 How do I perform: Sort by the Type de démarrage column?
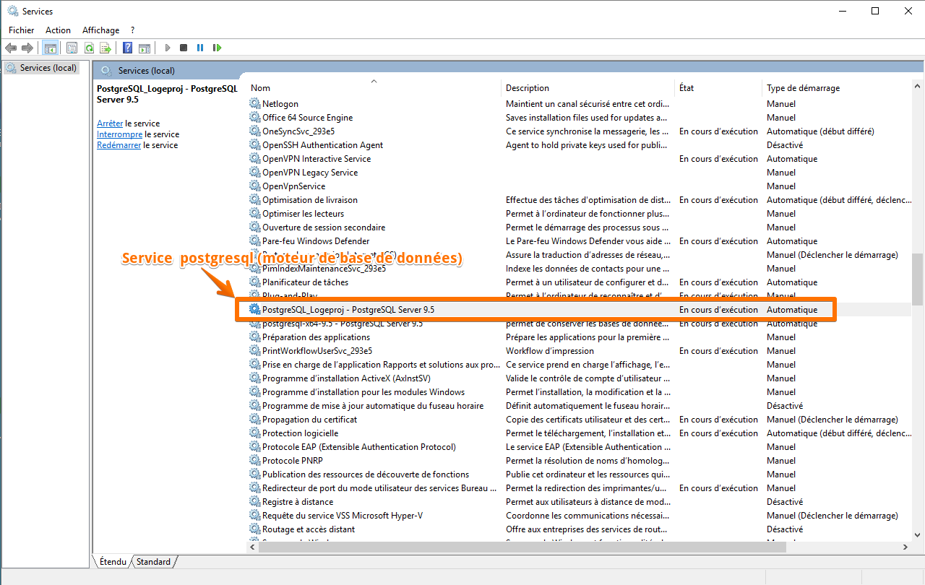803,88
